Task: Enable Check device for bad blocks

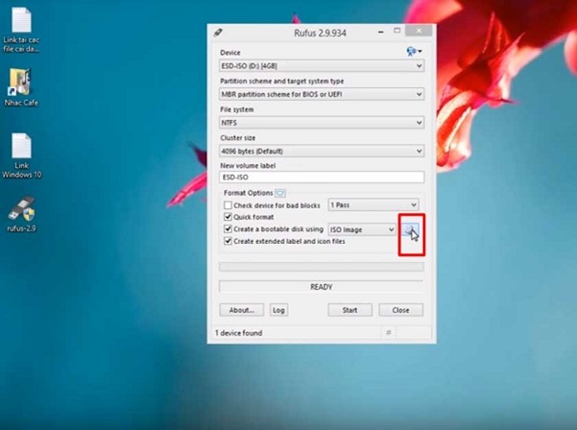Action: 228,205
